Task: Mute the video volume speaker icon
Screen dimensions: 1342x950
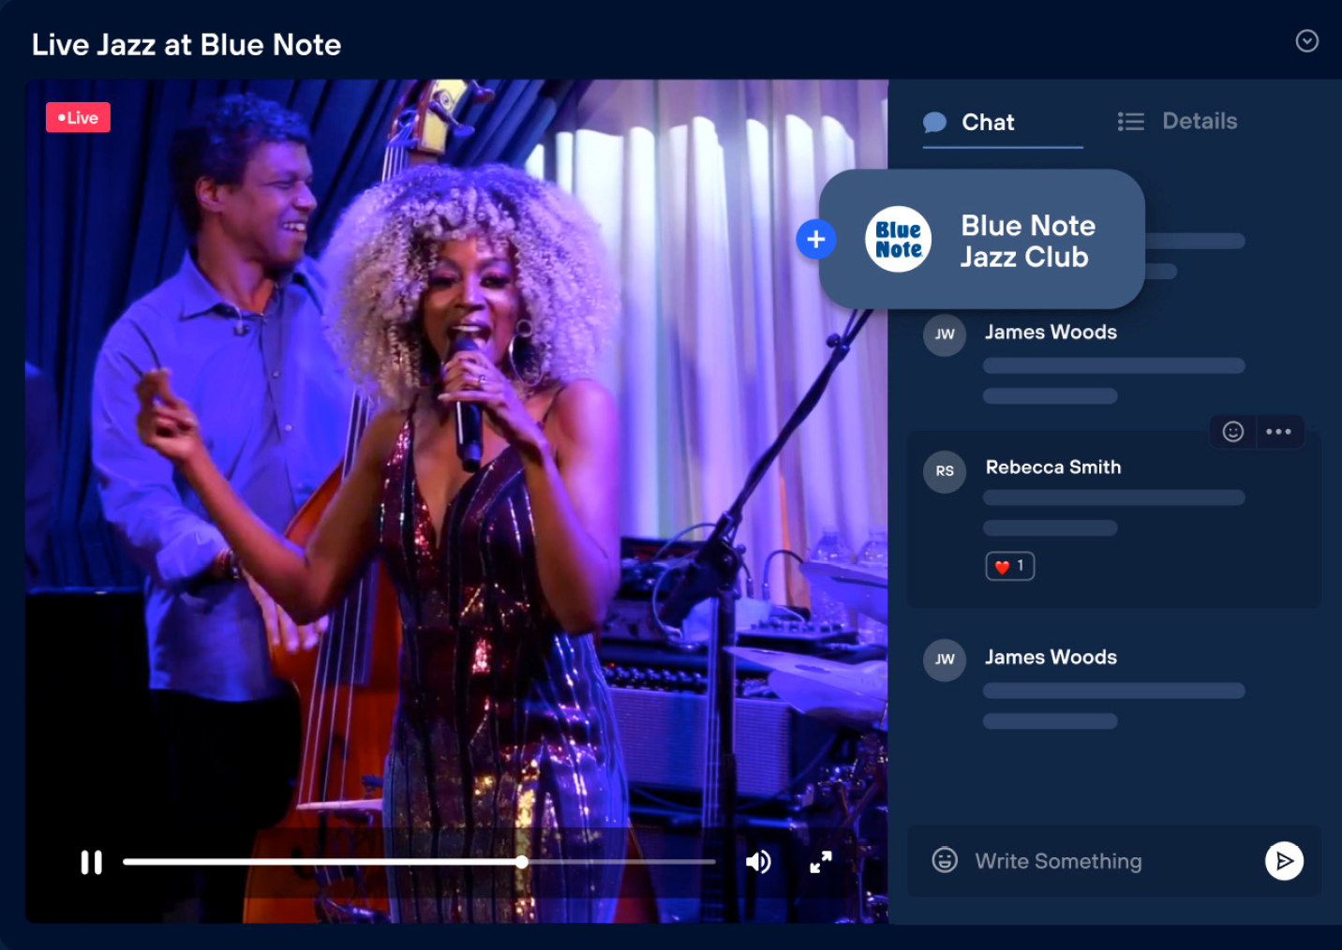Action: tap(758, 862)
